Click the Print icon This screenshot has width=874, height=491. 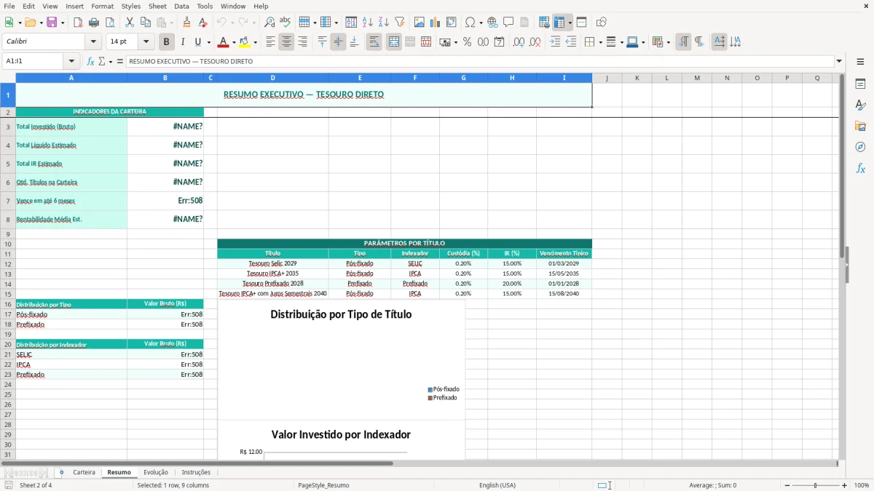click(x=94, y=23)
